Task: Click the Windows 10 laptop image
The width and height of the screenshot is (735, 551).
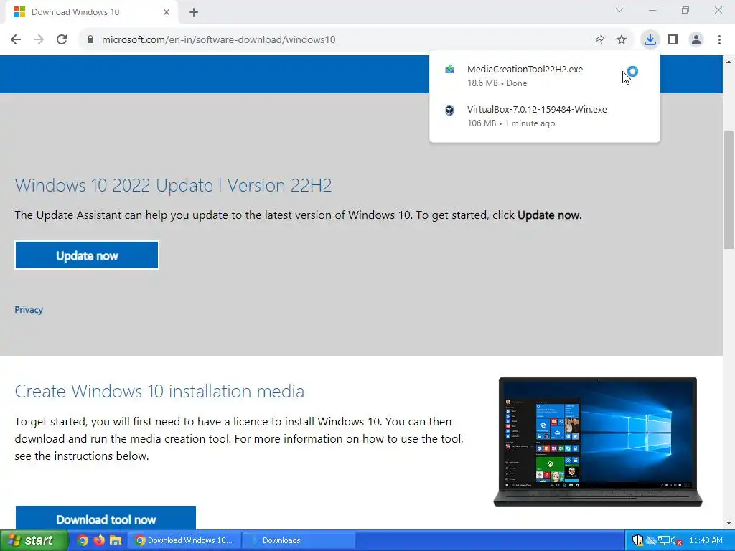Action: point(598,441)
